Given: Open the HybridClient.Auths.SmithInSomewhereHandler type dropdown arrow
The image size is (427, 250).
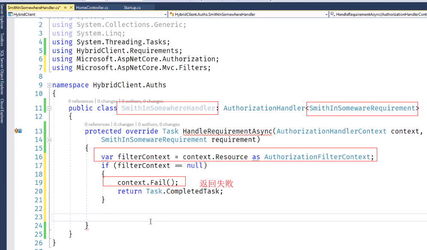Looking at the screenshot, I should pos(326,15).
